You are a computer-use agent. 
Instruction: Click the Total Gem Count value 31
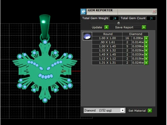(x=151, y=18)
